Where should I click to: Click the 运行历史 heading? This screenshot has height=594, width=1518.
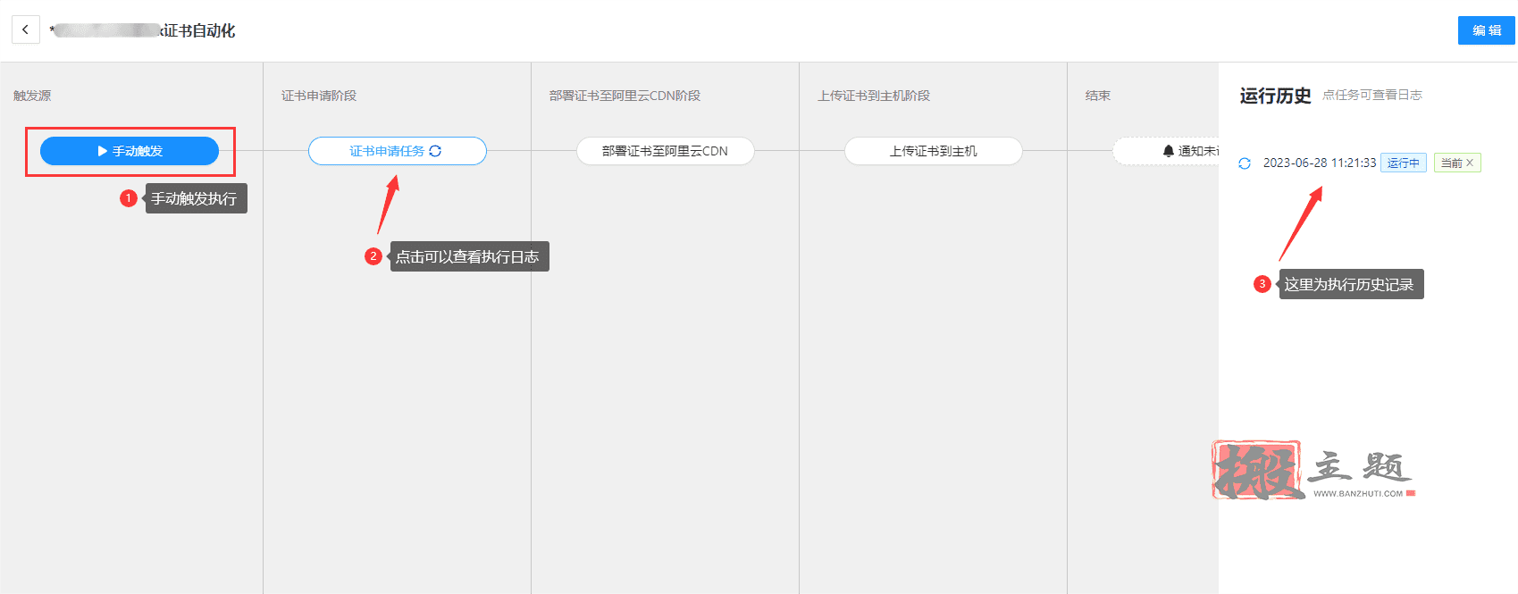coord(1275,96)
